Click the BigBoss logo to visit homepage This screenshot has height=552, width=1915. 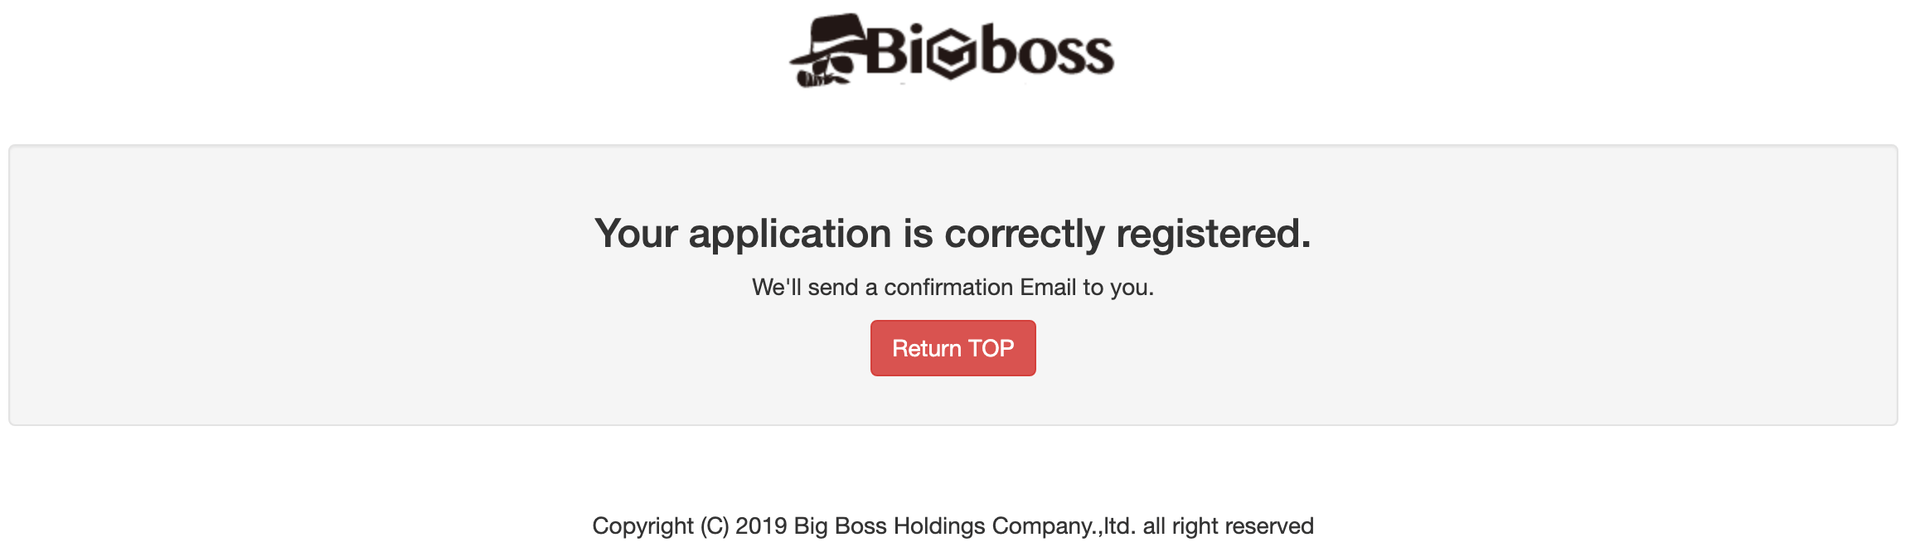[953, 50]
